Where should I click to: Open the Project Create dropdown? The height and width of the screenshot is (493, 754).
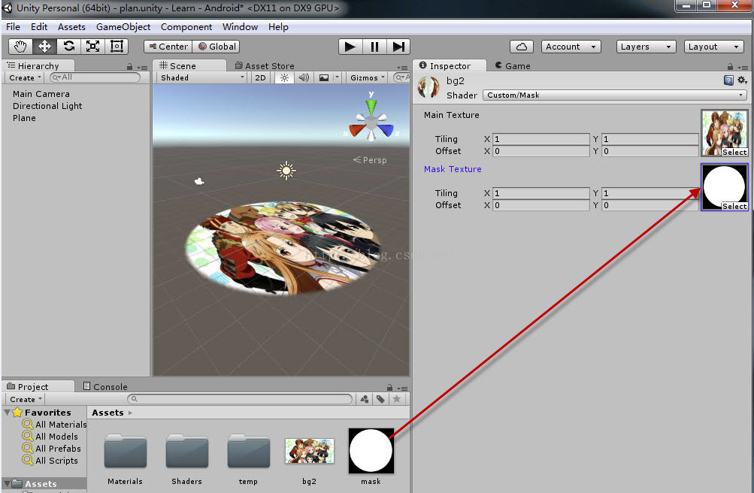click(x=25, y=399)
